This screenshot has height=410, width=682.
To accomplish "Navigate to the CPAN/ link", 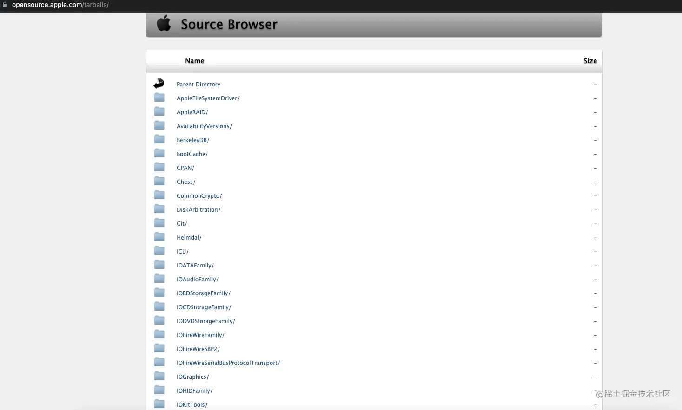I will click(185, 168).
